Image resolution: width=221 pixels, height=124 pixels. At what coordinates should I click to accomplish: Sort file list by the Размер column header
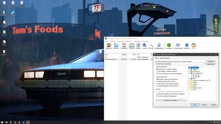(124, 54)
